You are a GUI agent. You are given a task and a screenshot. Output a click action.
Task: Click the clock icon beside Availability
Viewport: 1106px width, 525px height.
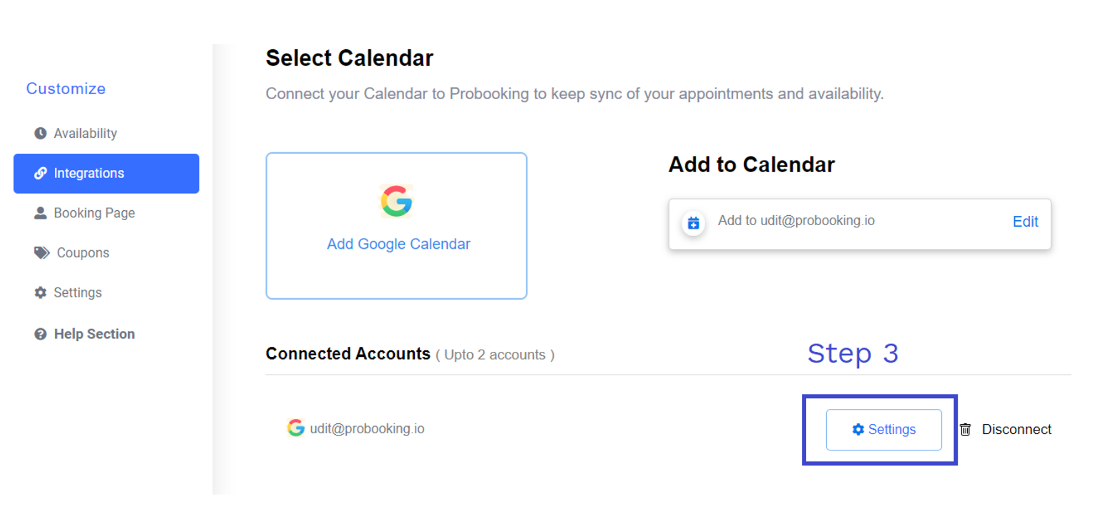(40, 133)
